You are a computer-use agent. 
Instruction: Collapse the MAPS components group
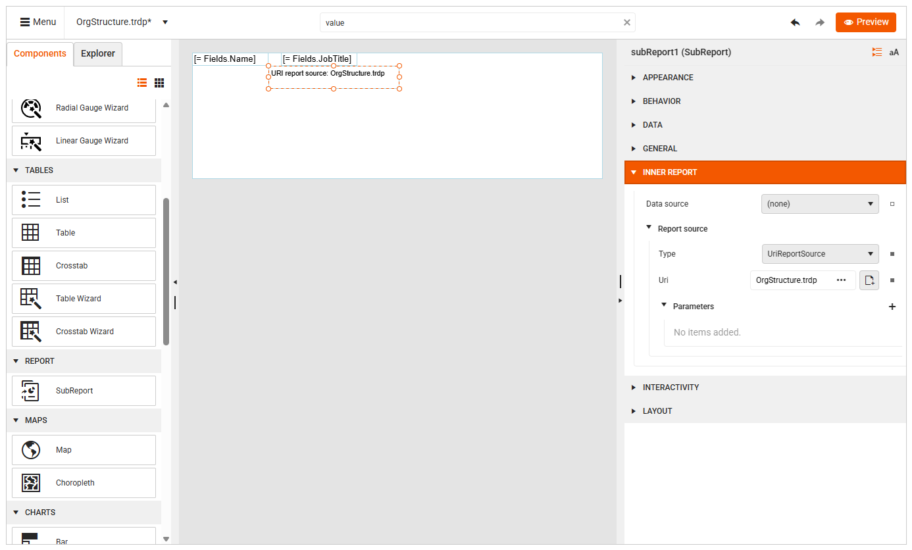click(x=16, y=420)
